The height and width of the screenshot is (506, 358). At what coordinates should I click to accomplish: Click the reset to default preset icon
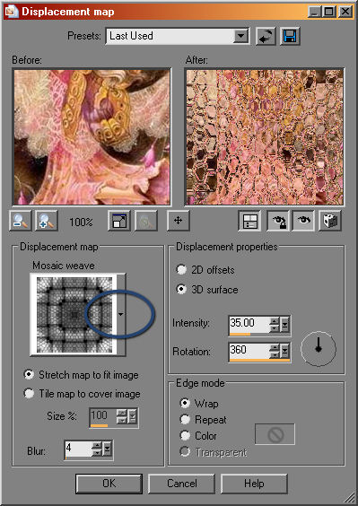tap(266, 36)
